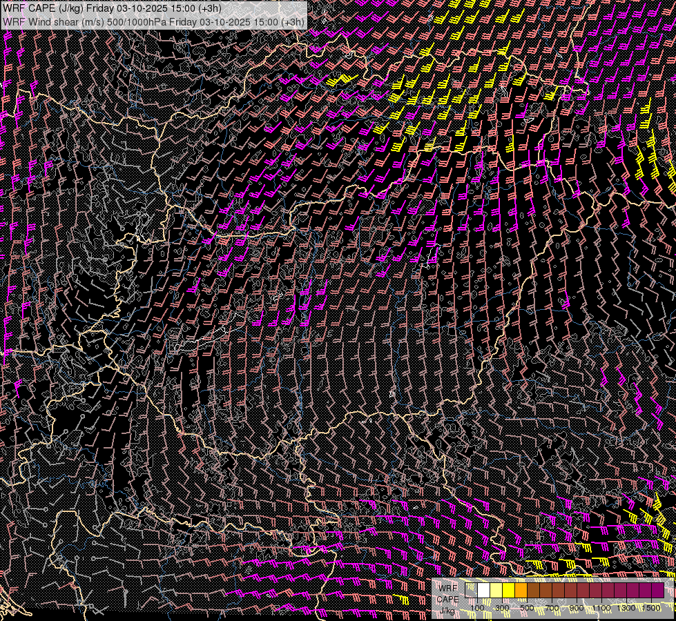Select the bright yellow legend swatch
676x621 pixels.
[509, 590]
